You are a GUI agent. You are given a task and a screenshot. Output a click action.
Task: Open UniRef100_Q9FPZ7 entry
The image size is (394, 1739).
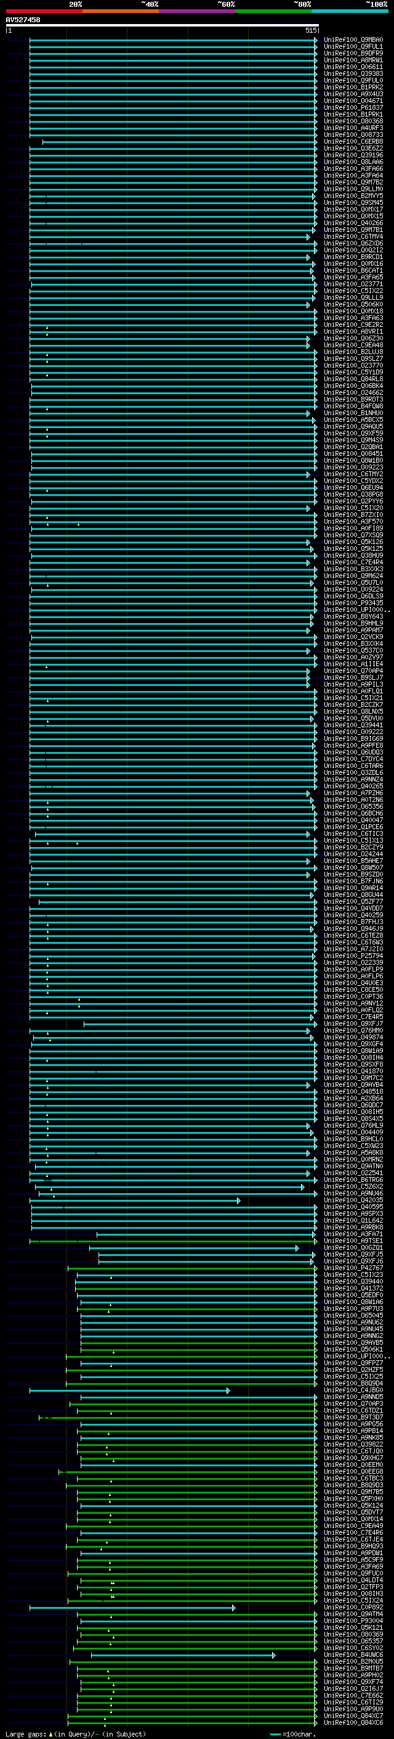(x=353, y=1363)
